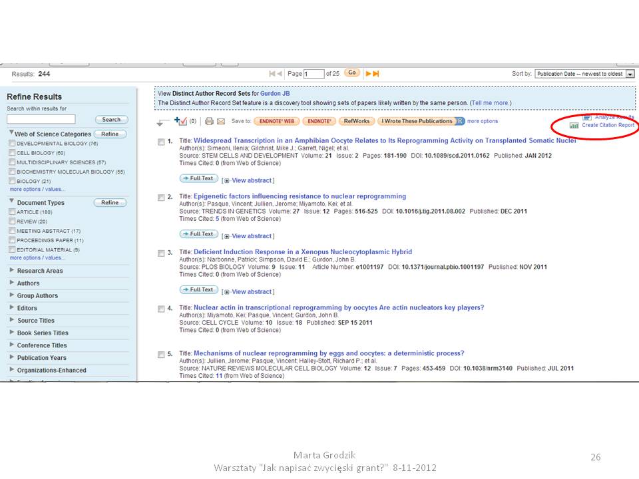Open the Tell me more link
Viewport: 639px width, 479px height.
(491, 103)
